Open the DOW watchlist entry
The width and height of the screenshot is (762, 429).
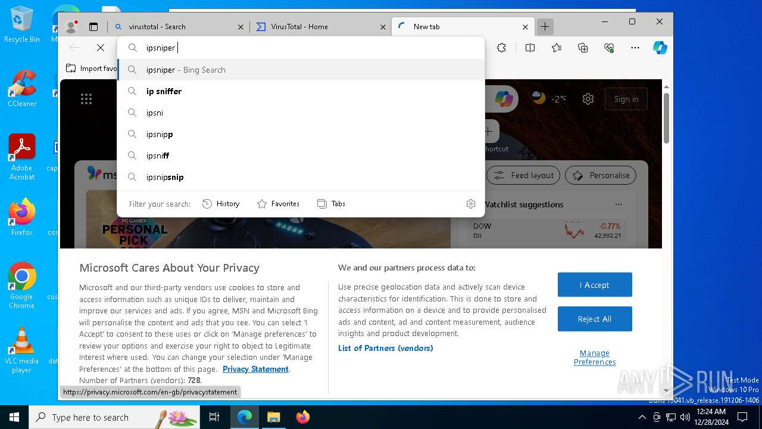[546, 230]
